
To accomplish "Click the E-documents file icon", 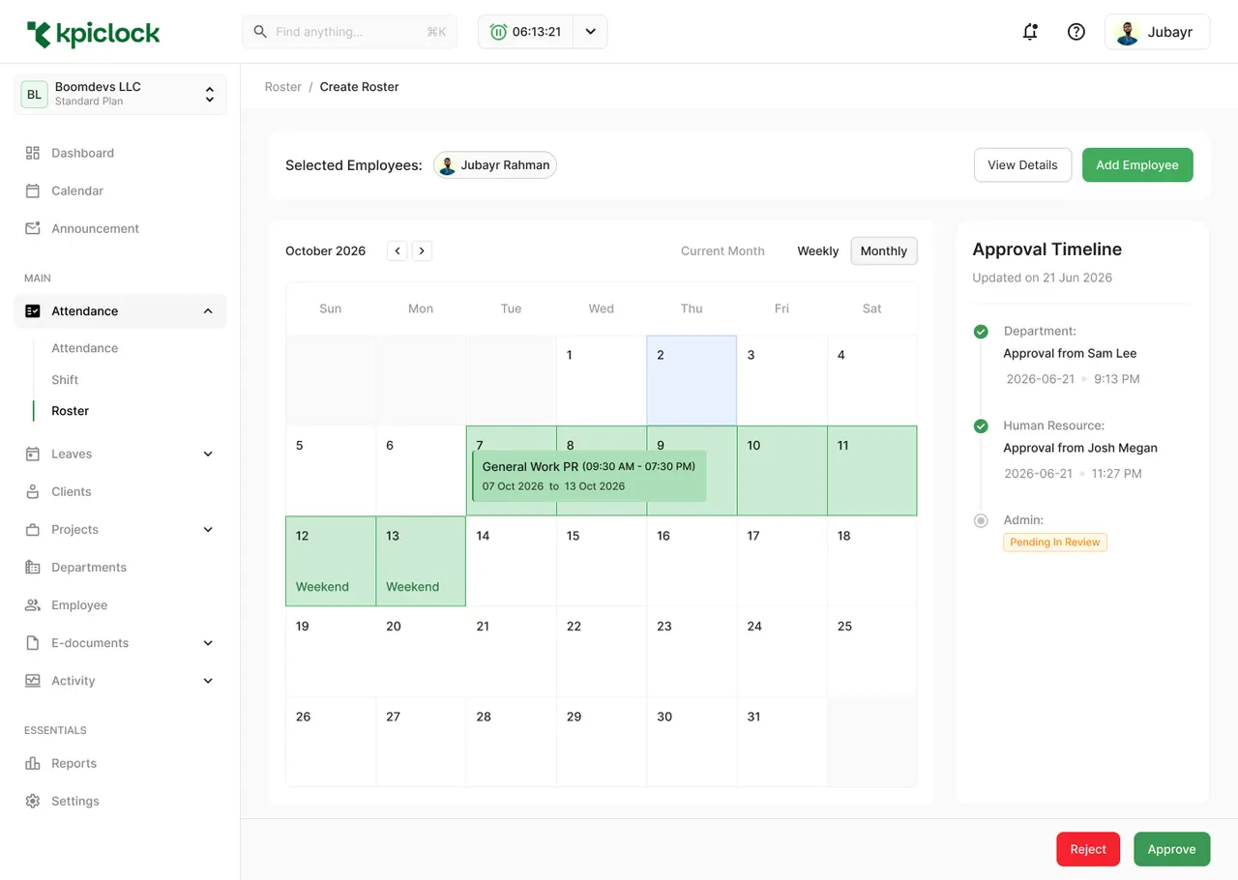I will coord(33,643).
